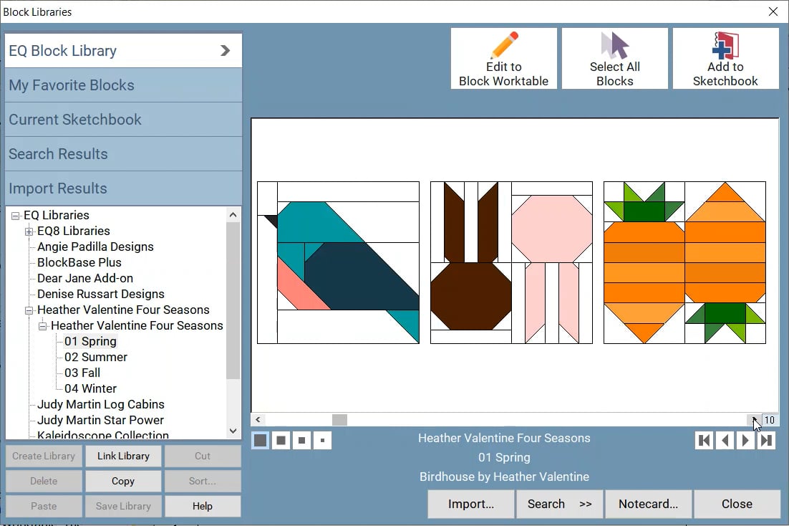Viewport: 789px width, 526px height.
Task: Click the Link Library button
Action: pos(123,456)
